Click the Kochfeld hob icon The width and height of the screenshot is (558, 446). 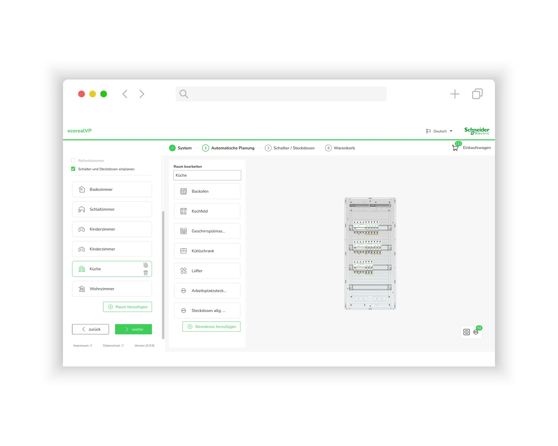coord(183,211)
